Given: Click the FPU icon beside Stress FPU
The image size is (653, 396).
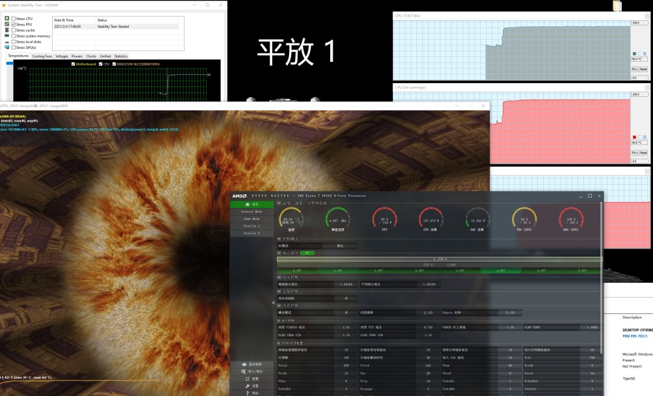Looking at the screenshot, I should pos(6,25).
